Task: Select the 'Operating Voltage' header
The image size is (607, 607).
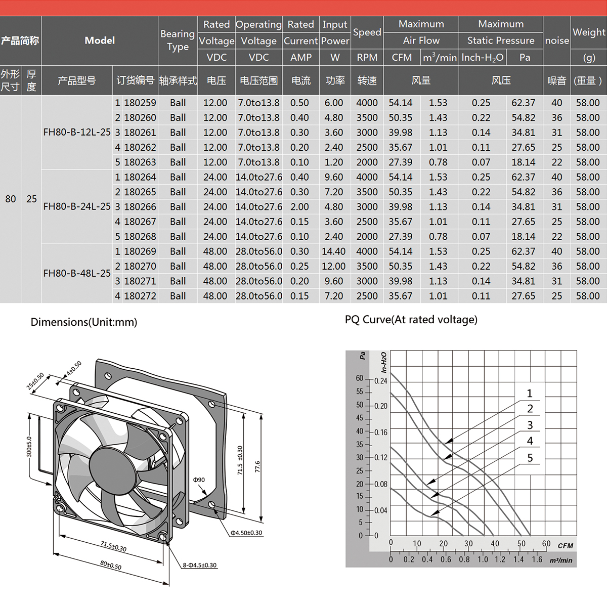Action: click(x=258, y=32)
